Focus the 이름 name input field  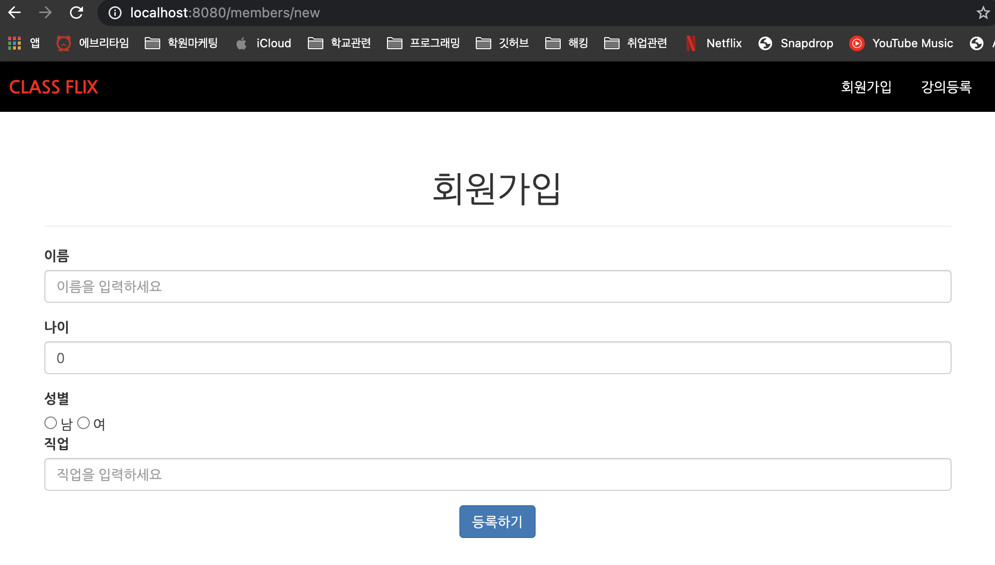coord(497,286)
